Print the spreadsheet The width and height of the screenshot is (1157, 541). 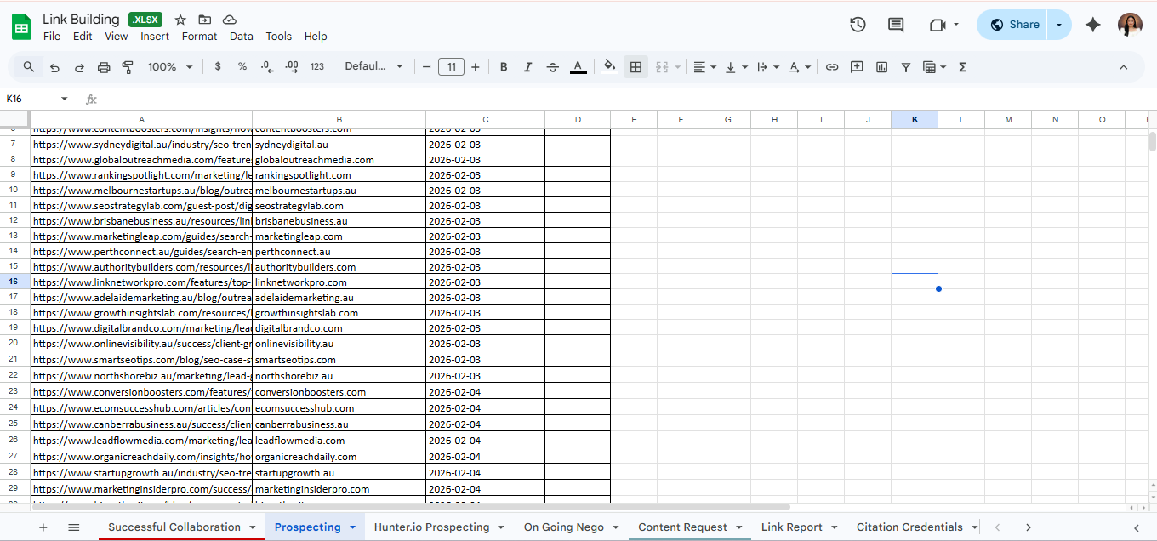click(104, 67)
